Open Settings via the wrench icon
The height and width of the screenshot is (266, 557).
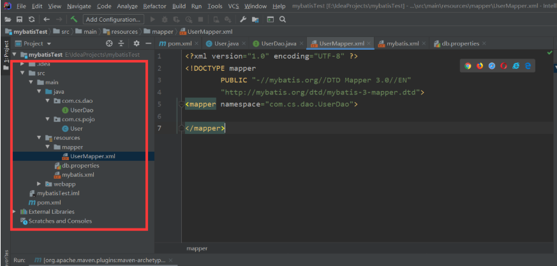coord(243,20)
